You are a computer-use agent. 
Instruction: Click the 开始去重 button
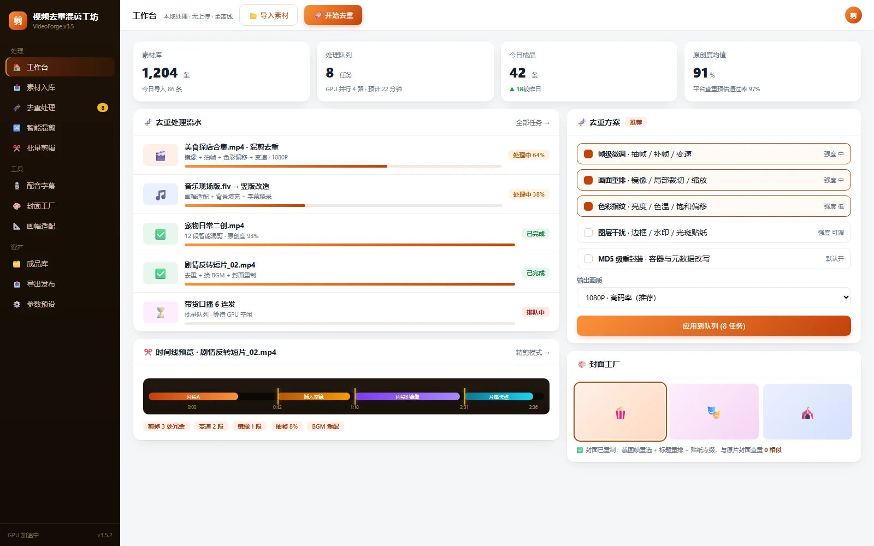(333, 15)
